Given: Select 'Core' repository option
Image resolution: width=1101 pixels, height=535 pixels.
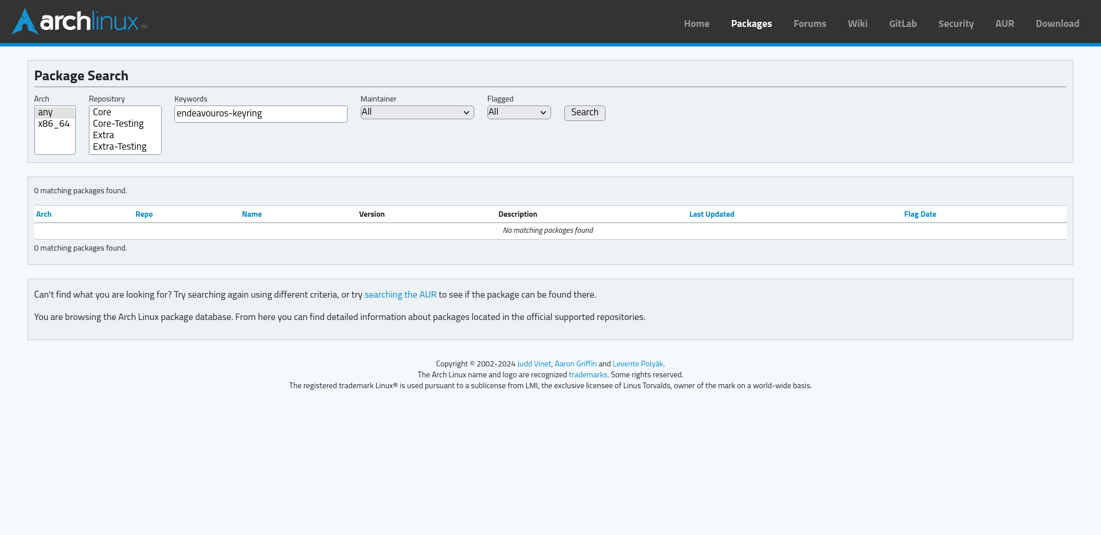Looking at the screenshot, I should (x=125, y=112).
